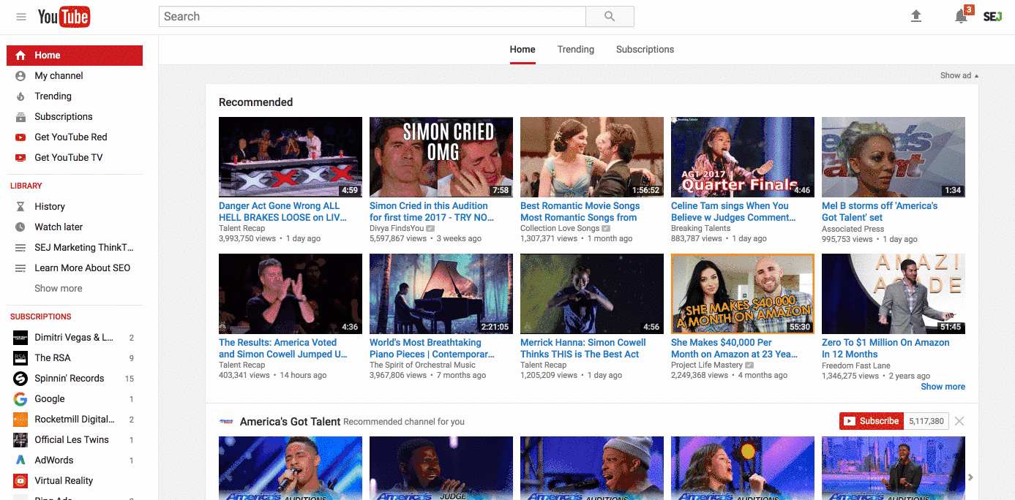The width and height of the screenshot is (1015, 500).
Task: Open the hamburger guide menu icon
Action: pos(21,17)
